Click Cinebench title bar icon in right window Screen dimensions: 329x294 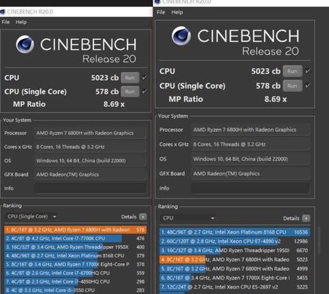157,2
